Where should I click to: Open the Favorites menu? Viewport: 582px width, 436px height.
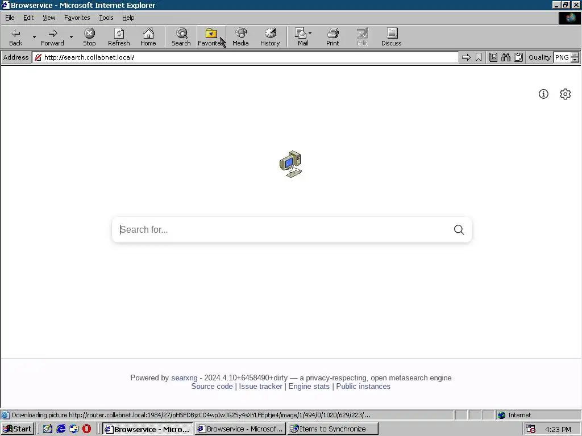[x=77, y=18]
